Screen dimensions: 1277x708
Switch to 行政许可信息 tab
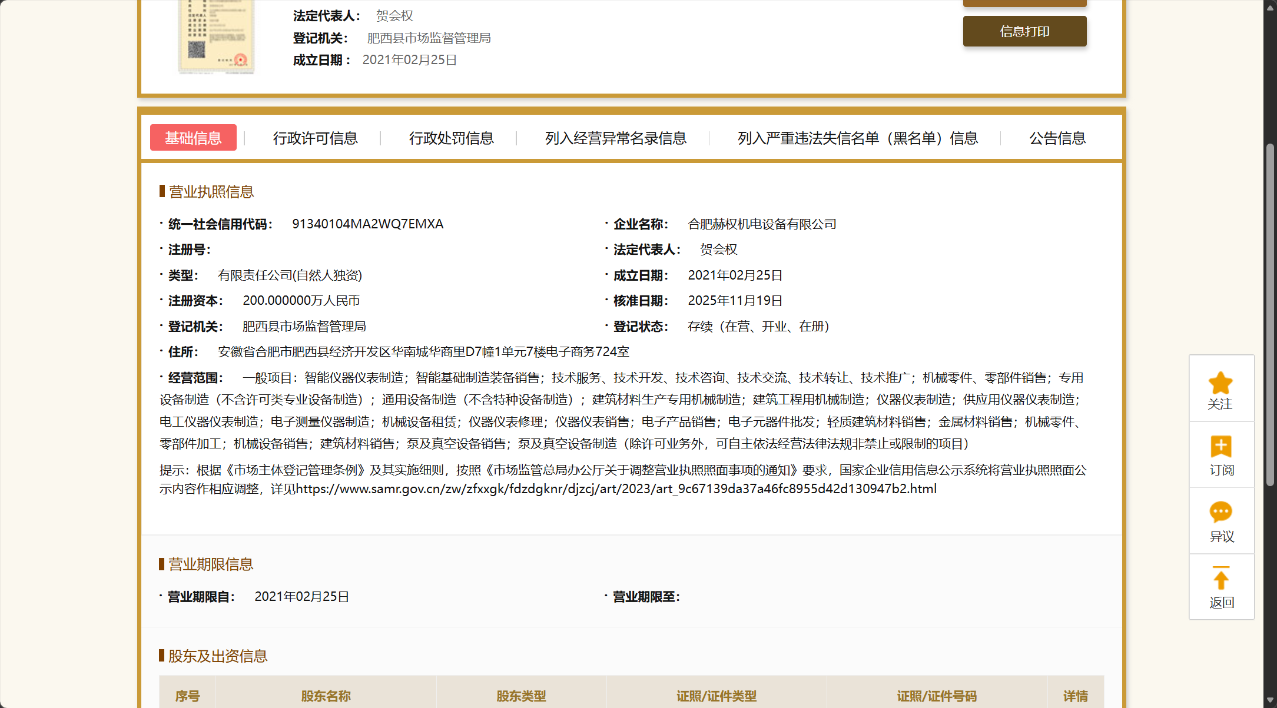coord(315,138)
